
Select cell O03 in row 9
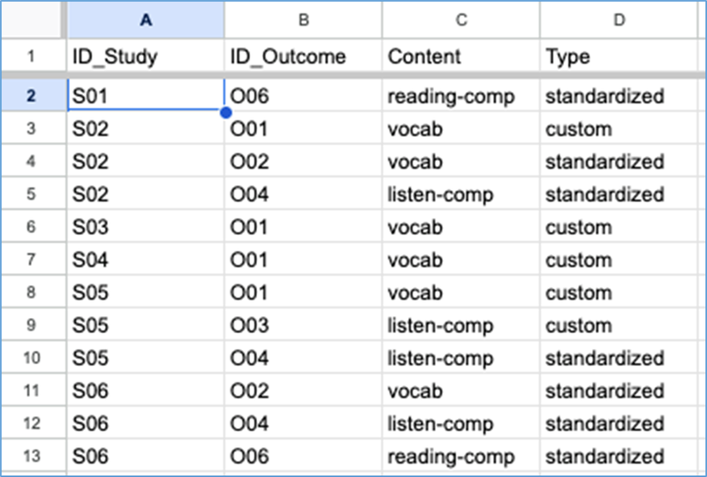coord(303,325)
